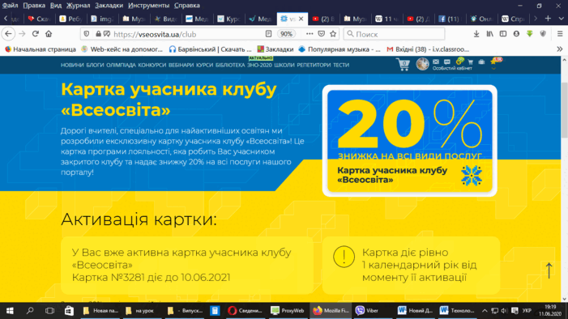Open Windows Start menu

tap(10, 311)
